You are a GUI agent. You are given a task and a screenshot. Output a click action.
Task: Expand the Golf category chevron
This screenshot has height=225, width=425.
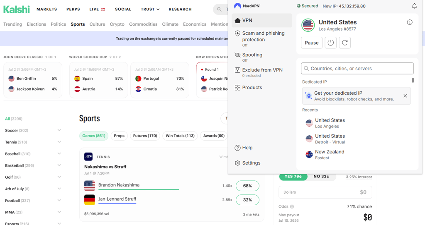(x=59, y=177)
